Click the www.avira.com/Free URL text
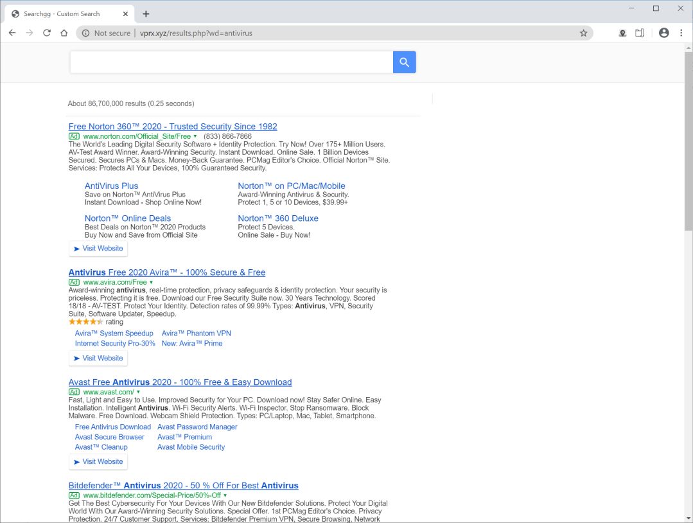 pos(115,283)
